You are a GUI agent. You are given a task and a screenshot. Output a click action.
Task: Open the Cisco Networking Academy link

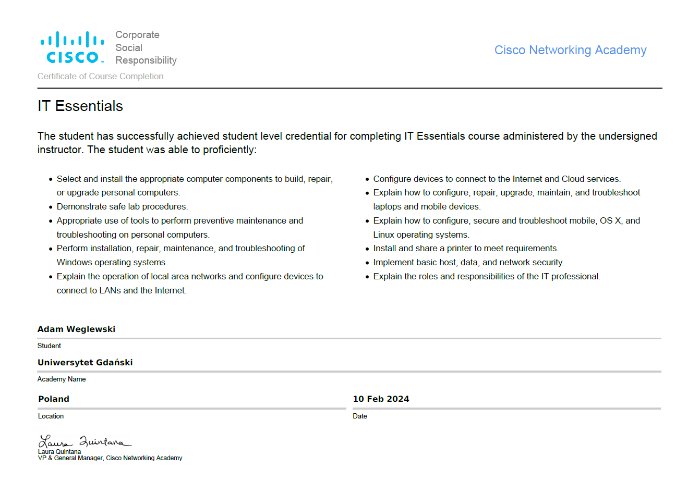point(570,50)
